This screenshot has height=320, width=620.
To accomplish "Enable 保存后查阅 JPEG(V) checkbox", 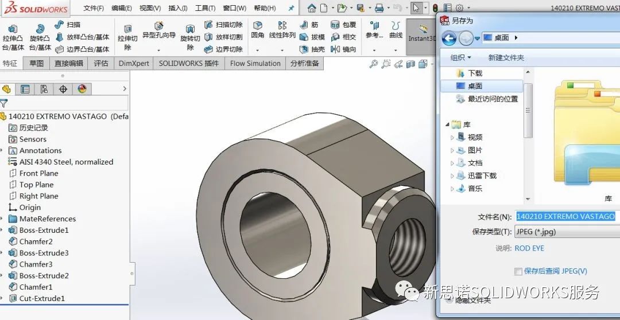I will coord(518,271).
